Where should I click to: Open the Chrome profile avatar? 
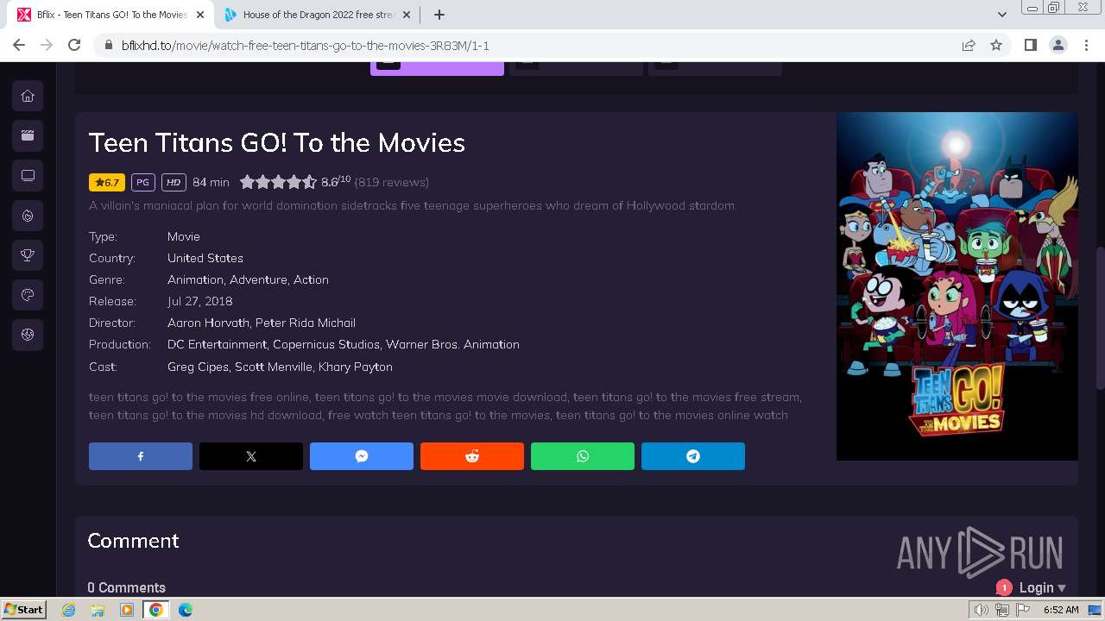tap(1058, 46)
